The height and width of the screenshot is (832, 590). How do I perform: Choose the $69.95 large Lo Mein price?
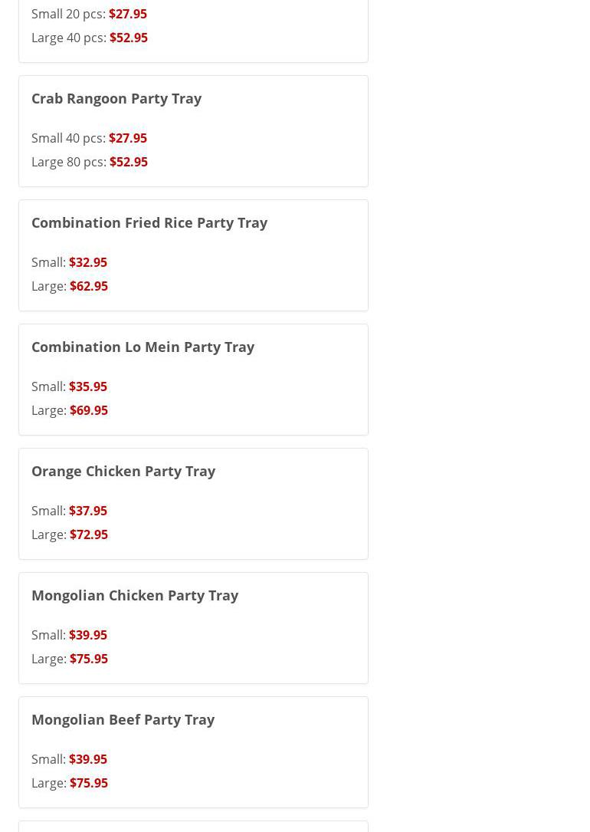(x=89, y=410)
